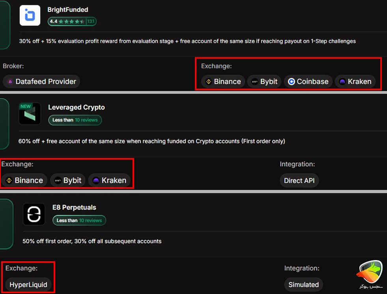Viewport: 387px width, 294px height.
Task: Click Leveraged Crypto's 'Less than 10 reviews' badge
Action: (75, 120)
